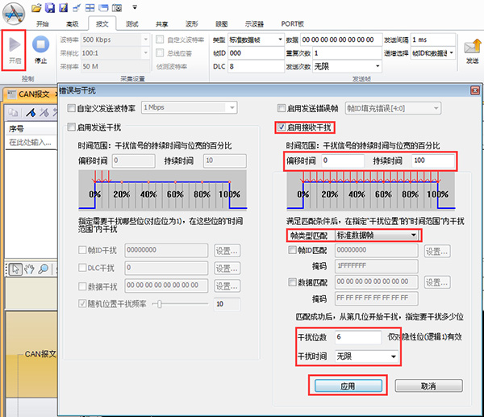This screenshot has height=417, width=484.
Task: Open the 帧类型匹配 dropdown
Action: (378, 235)
